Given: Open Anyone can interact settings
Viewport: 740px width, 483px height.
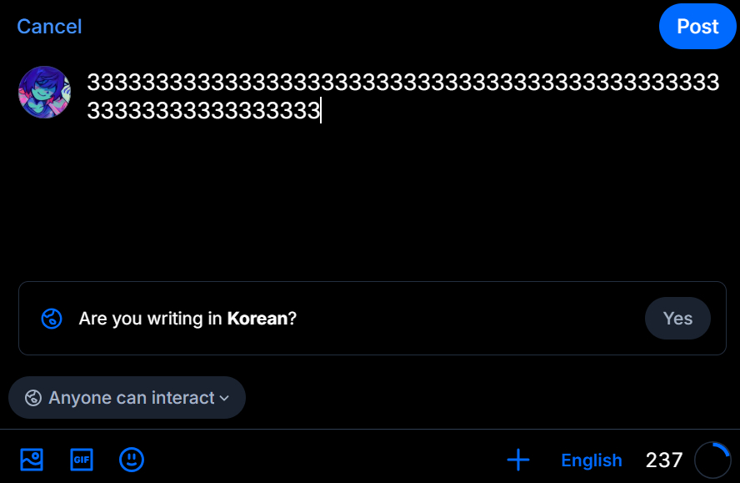Looking at the screenshot, I should (x=131, y=398).
